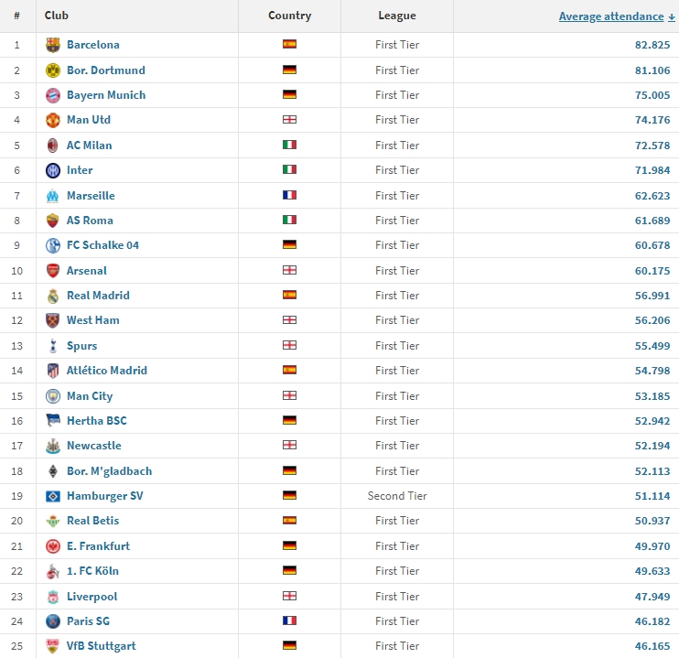Click Spain flag in Real Betis row

tap(289, 520)
